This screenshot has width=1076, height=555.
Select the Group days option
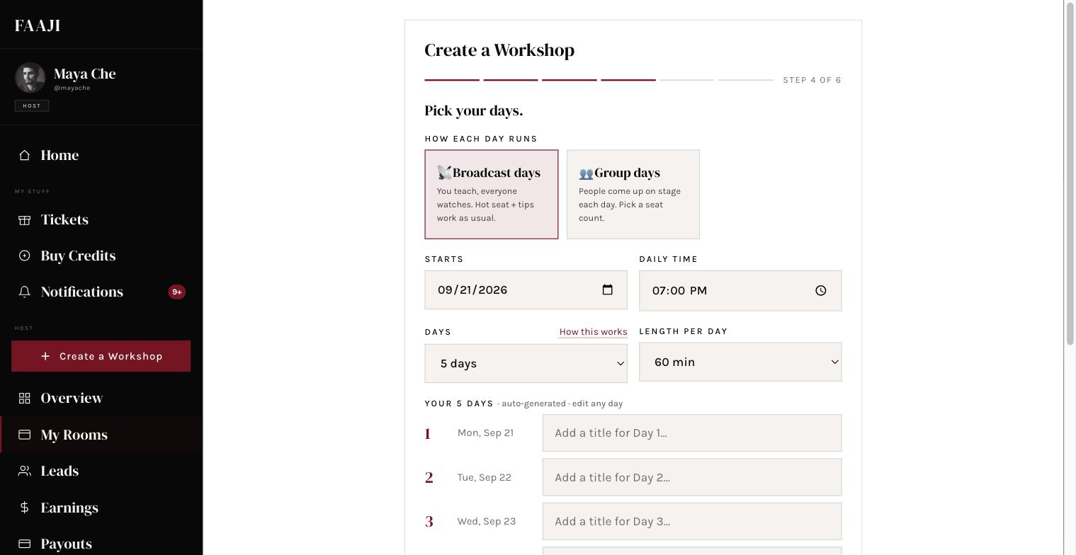pyautogui.click(x=633, y=194)
